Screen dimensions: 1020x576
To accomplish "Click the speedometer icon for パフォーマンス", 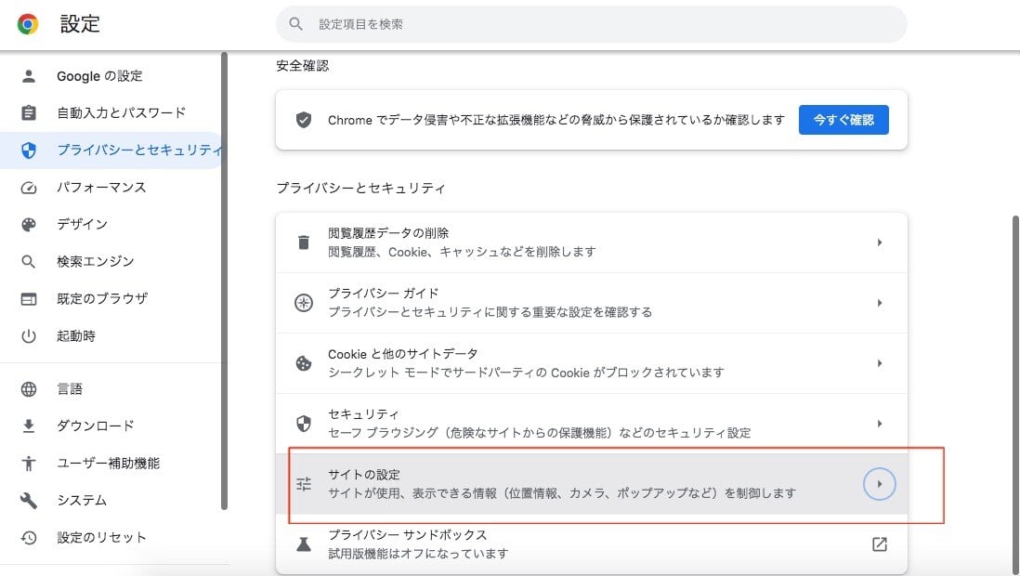I will tap(29, 188).
